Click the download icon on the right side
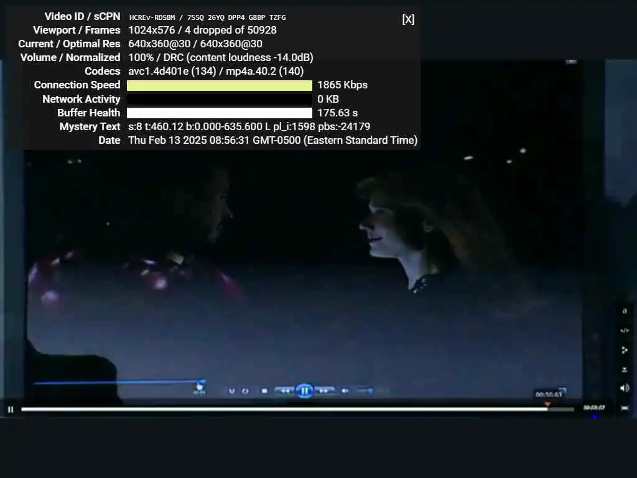This screenshot has width=637, height=478. tap(625, 369)
